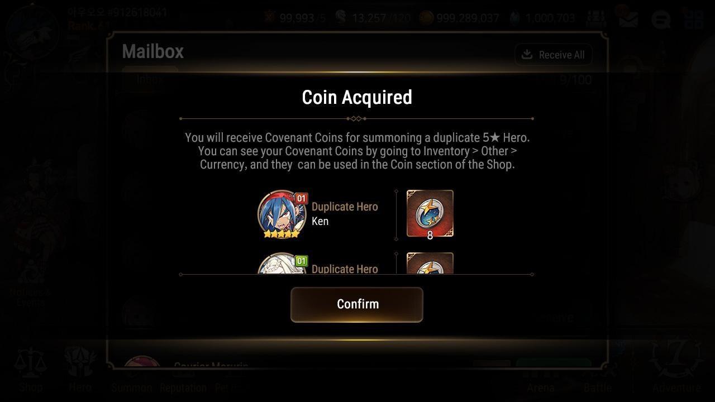715x402 pixels.
Task: Confirm the Coin Acquired dialog
Action: [x=357, y=304]
